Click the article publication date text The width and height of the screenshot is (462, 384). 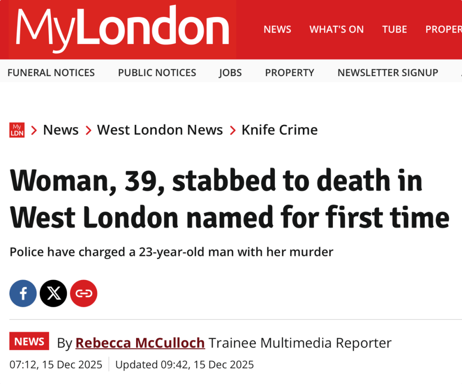[x=56, y=365]
